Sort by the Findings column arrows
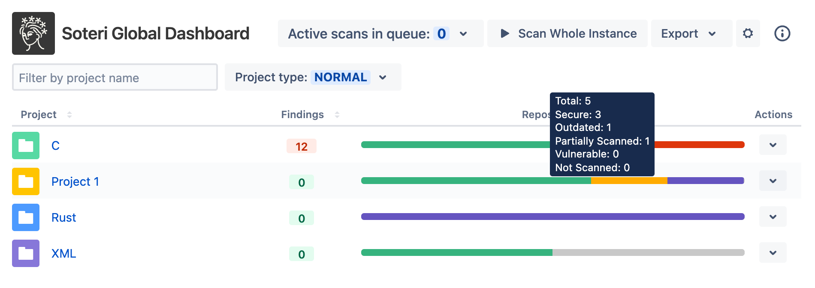815x288 pixels. pyautogui.click(x=337, y=115)
